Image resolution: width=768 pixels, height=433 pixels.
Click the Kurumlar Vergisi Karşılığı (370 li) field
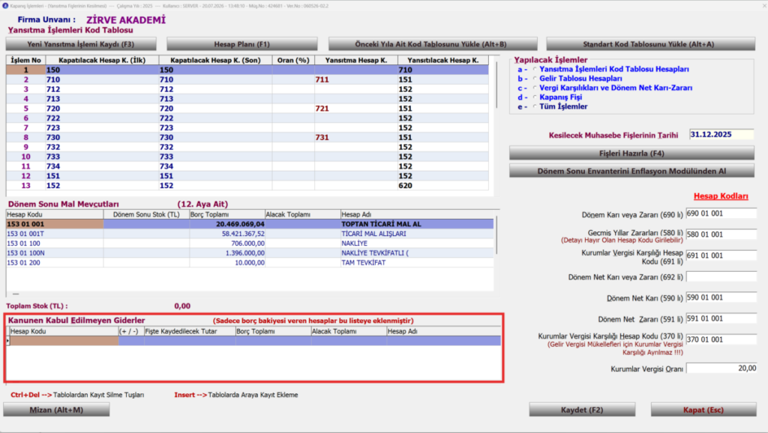[721, 339]
